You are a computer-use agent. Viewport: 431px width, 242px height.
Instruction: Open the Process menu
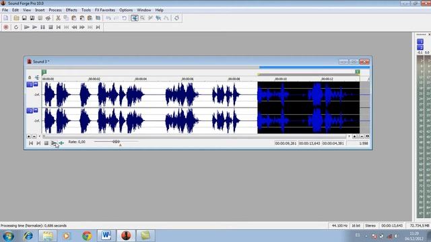coord(55,10)
